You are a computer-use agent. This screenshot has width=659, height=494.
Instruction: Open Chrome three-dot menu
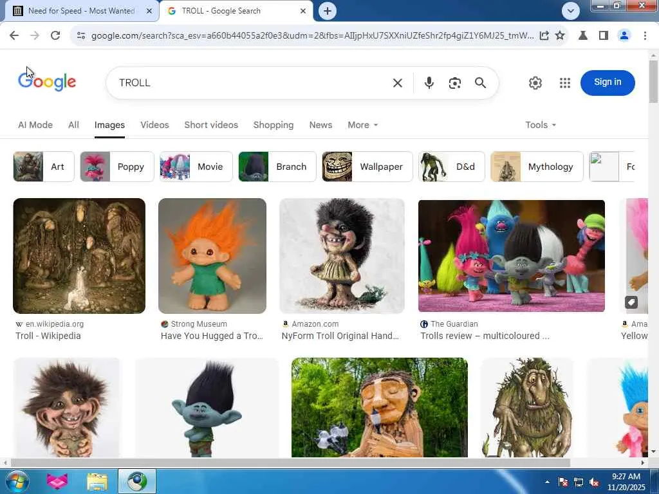645,36
